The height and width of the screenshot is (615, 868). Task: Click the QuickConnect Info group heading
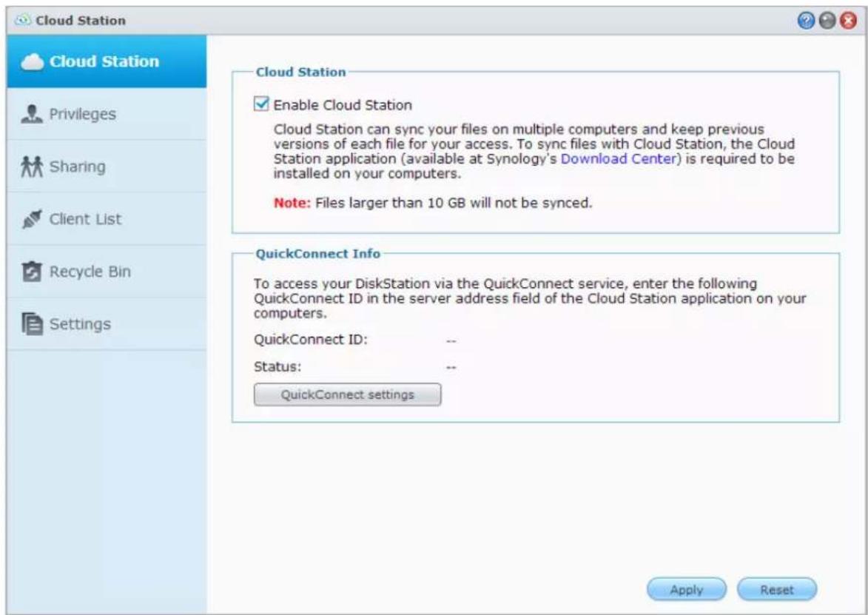tap(317, 254)
